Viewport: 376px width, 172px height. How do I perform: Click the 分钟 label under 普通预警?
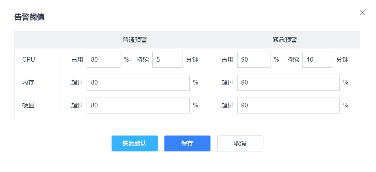[192, 60]
